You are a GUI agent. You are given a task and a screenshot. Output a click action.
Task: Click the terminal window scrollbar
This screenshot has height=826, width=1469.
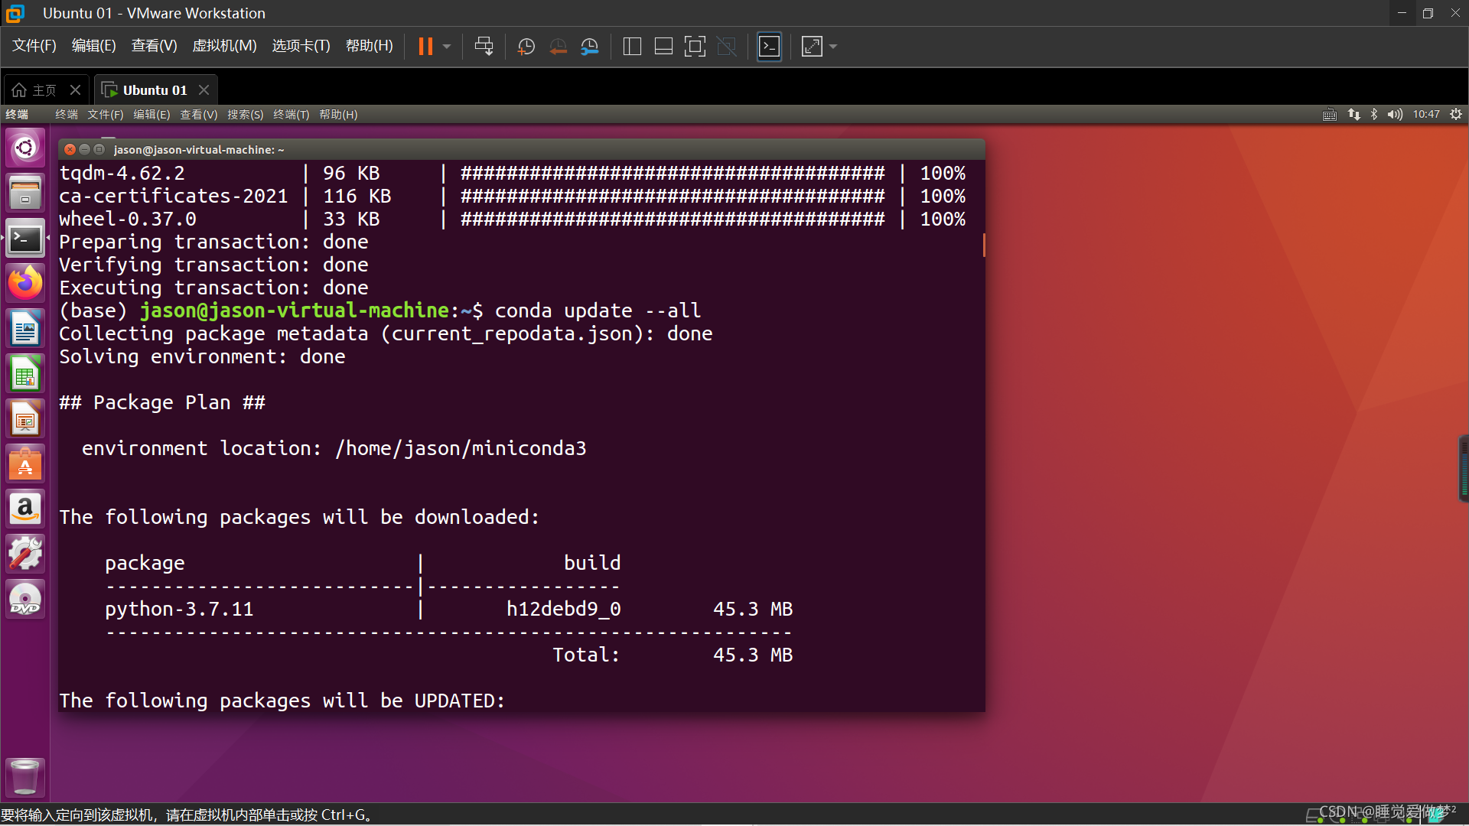pyautogui.click(x=983, y=245)
